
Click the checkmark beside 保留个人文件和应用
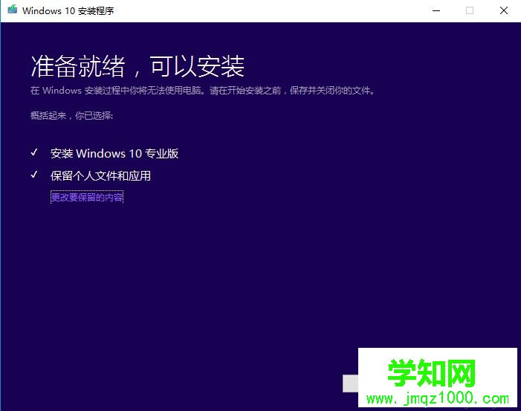(x=34, y=175)
